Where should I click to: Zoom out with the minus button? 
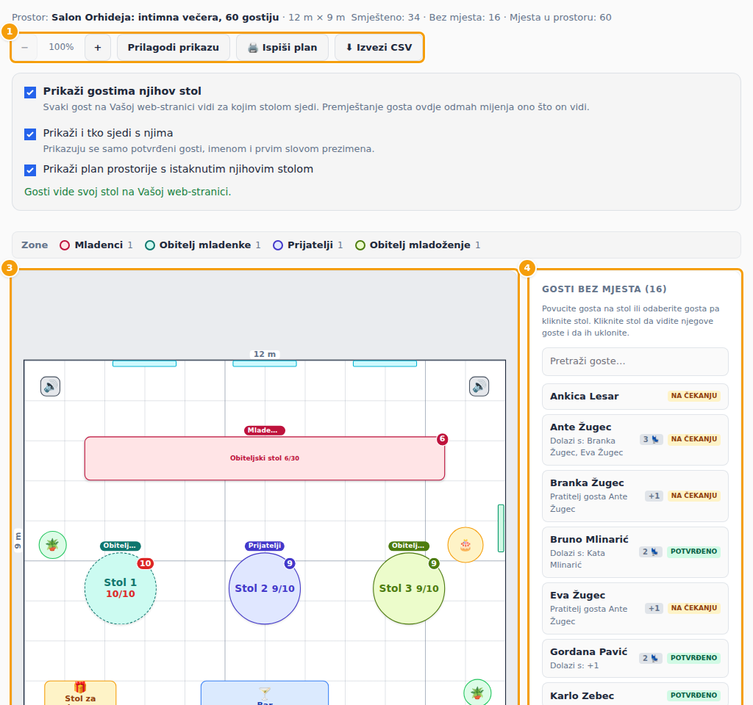[x=25, y=48]
